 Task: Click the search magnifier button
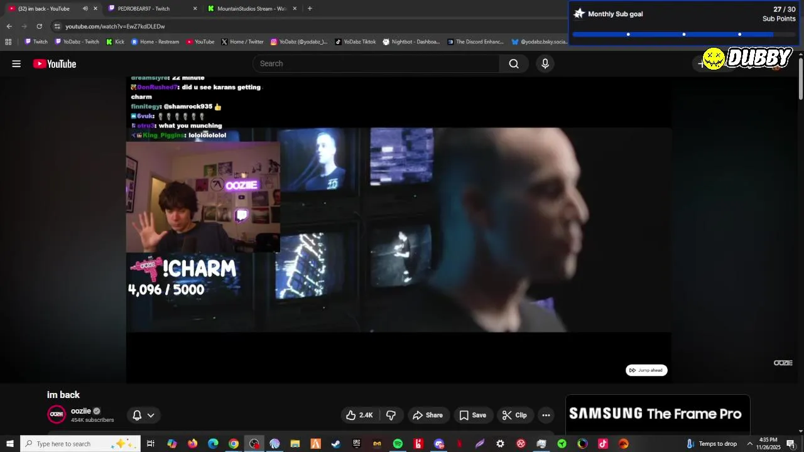pos(514,63)
